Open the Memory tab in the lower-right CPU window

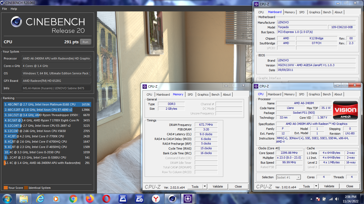(x=289, y=94)
